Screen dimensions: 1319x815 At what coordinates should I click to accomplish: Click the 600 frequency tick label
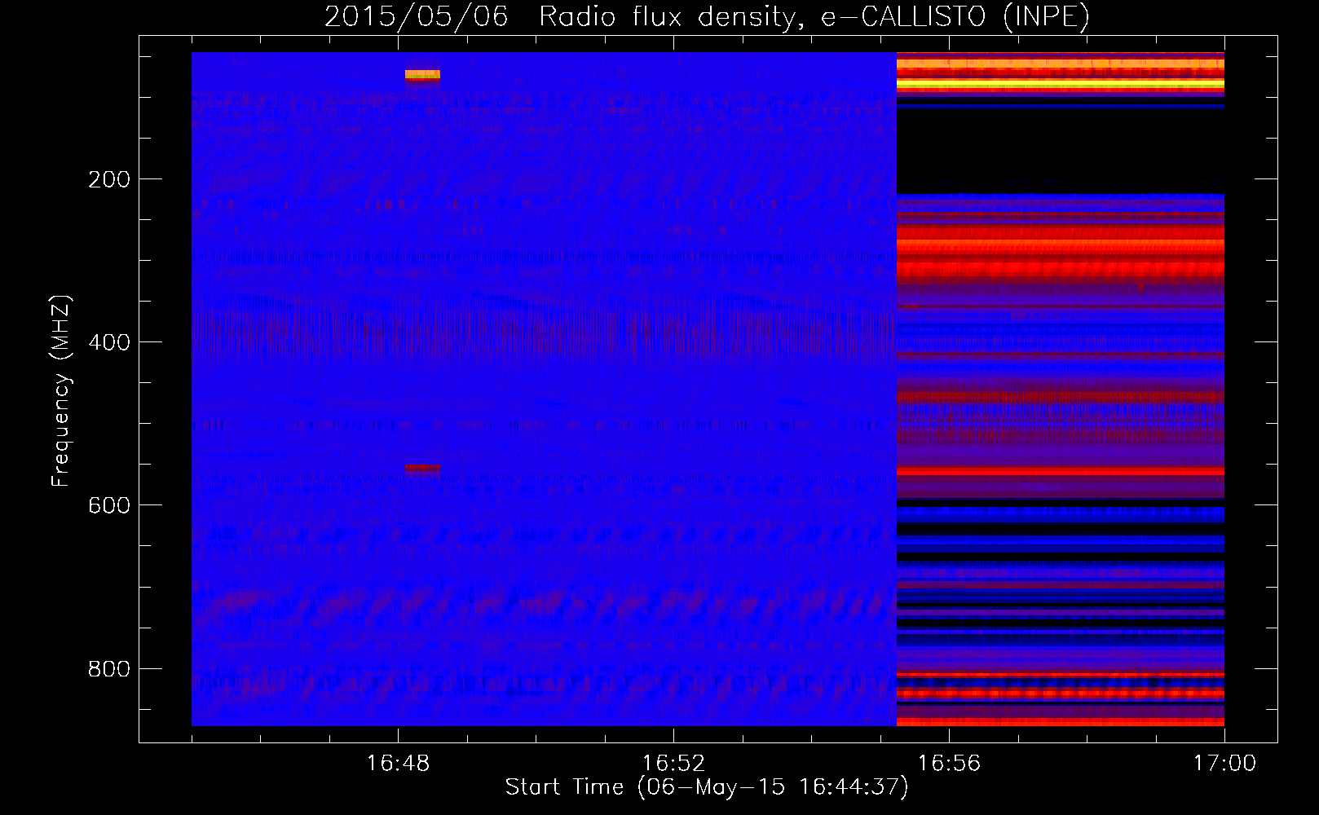(x=109, y=505)
